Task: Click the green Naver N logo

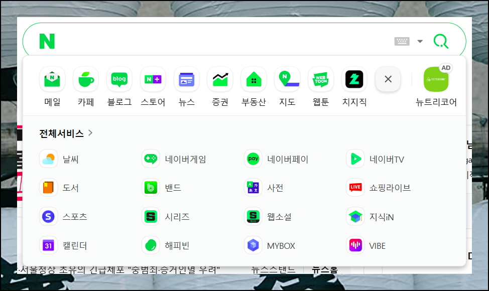Action: (x=47, y=41)
